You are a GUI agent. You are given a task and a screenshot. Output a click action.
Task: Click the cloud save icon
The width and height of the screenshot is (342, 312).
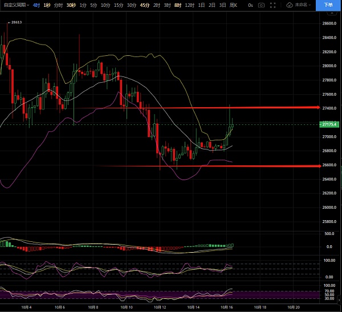coord(289,5)
